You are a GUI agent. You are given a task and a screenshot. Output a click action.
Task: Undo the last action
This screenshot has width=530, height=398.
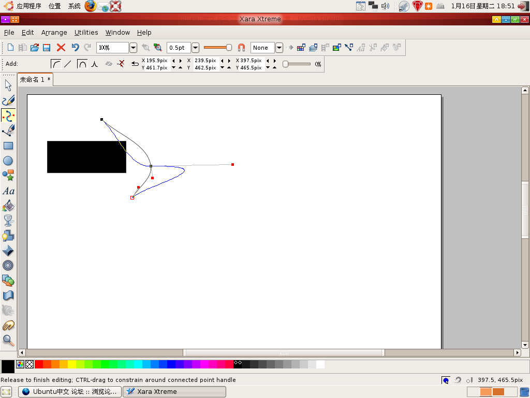point(75,47)
